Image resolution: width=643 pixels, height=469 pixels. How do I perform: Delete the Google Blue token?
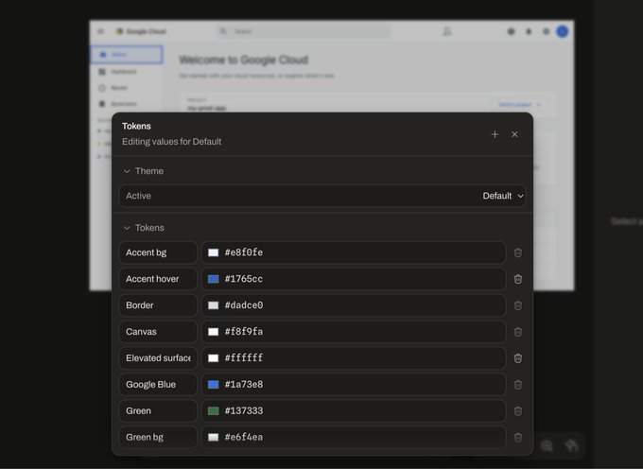[x=518, y=385]
